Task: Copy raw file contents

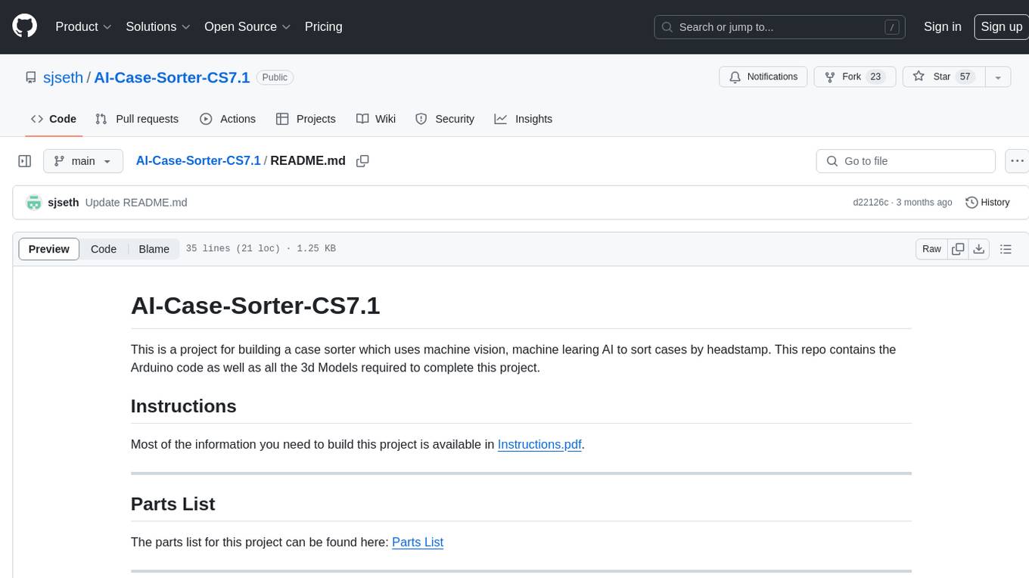Action: pos(958,249)
